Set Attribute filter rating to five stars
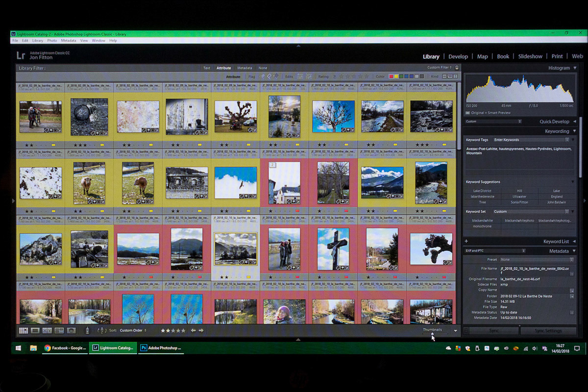 pyautogui.click(x=366, y=76)
